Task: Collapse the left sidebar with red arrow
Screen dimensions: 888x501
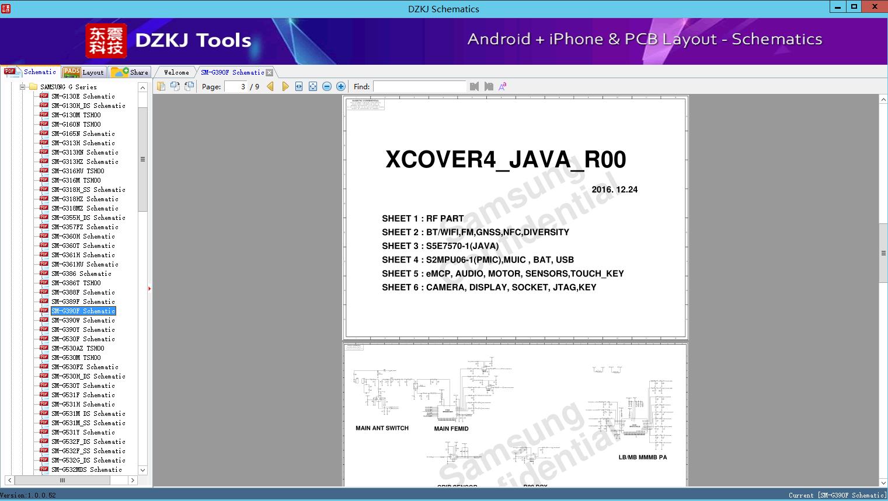Action: (x=149, y=288)
